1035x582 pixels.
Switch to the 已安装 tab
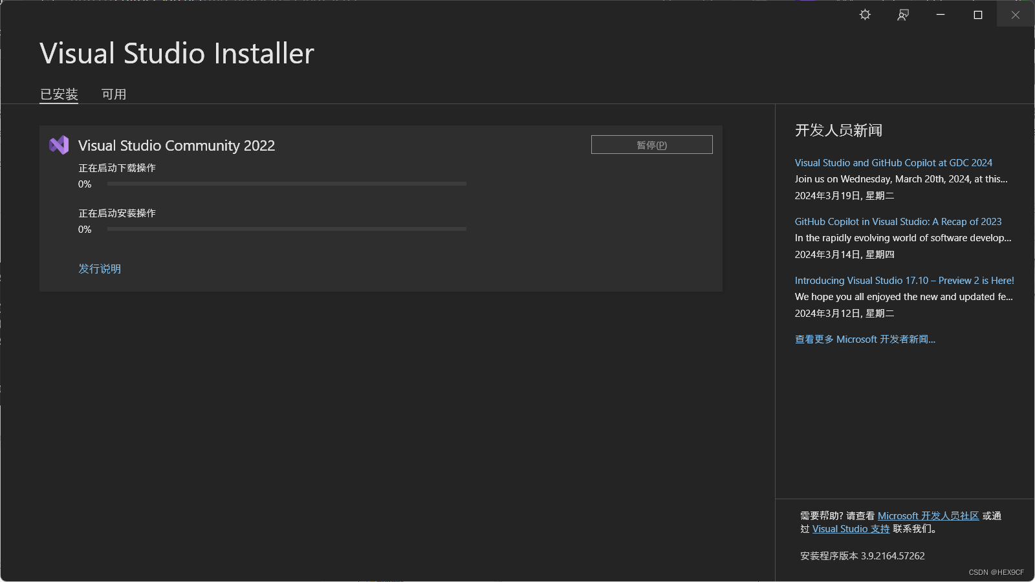59,94
